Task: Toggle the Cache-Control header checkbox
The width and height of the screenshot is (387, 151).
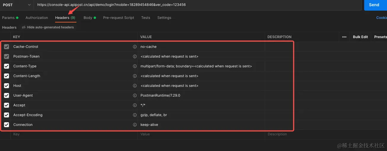Action: 7,47
